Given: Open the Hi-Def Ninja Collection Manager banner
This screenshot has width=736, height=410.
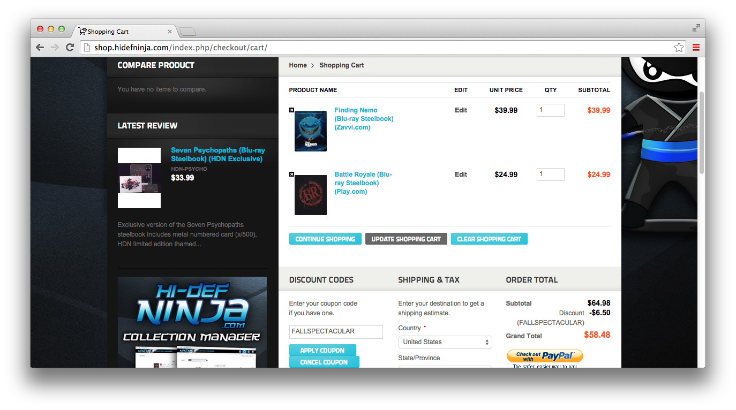Looking at the screenshot, I should [x=192, y=322].
